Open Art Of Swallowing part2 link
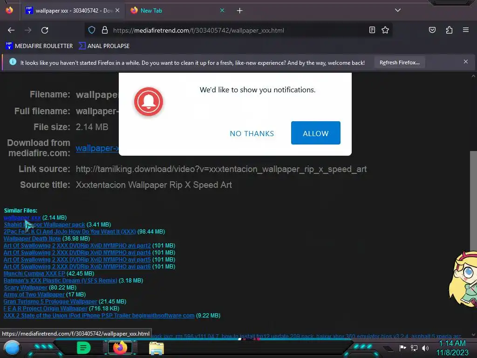Image resolution: width=477 pixels, height=358 pixels. 77,246
